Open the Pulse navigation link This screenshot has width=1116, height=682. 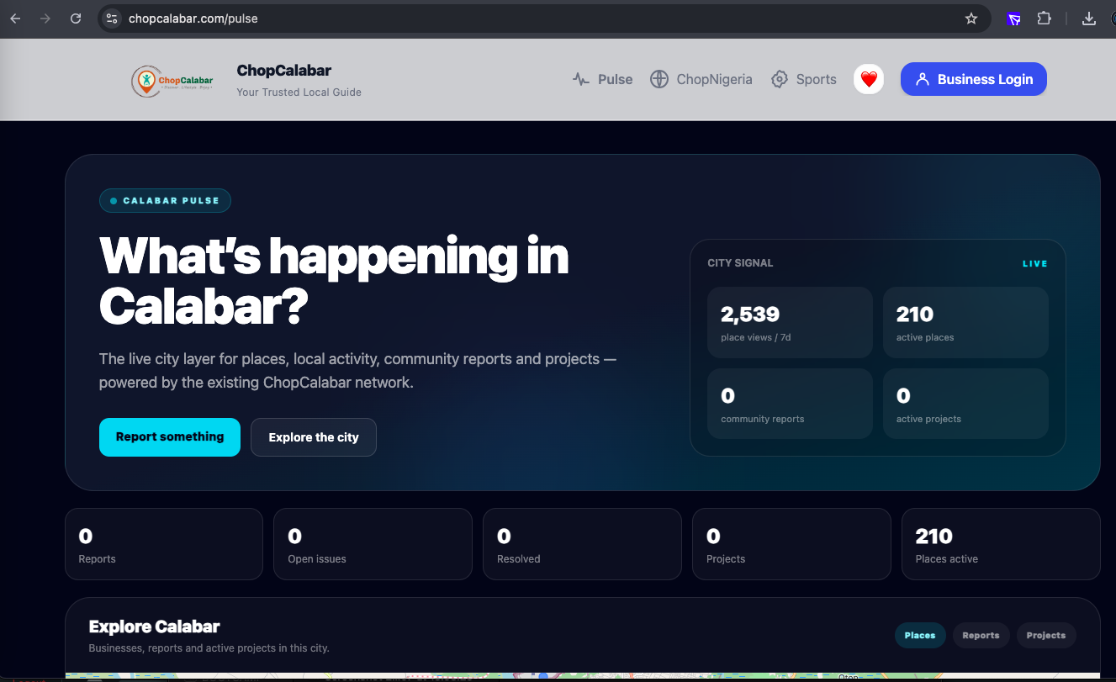point(603,80)
